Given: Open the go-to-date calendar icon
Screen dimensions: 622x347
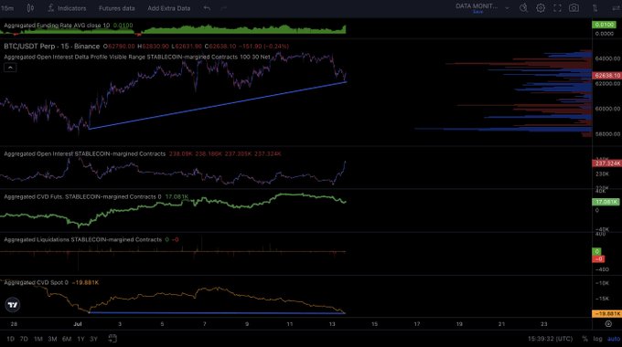Looking at the screenshot, I should tap(113, 339).
